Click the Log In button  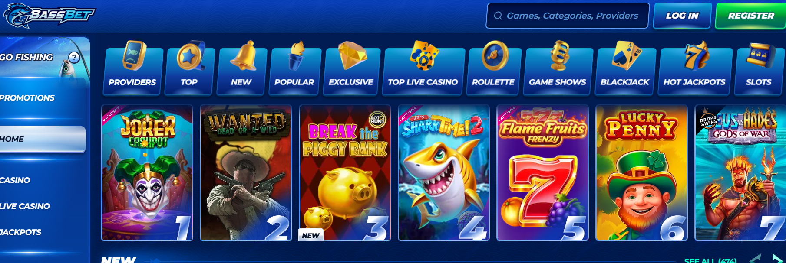(682, 16)
